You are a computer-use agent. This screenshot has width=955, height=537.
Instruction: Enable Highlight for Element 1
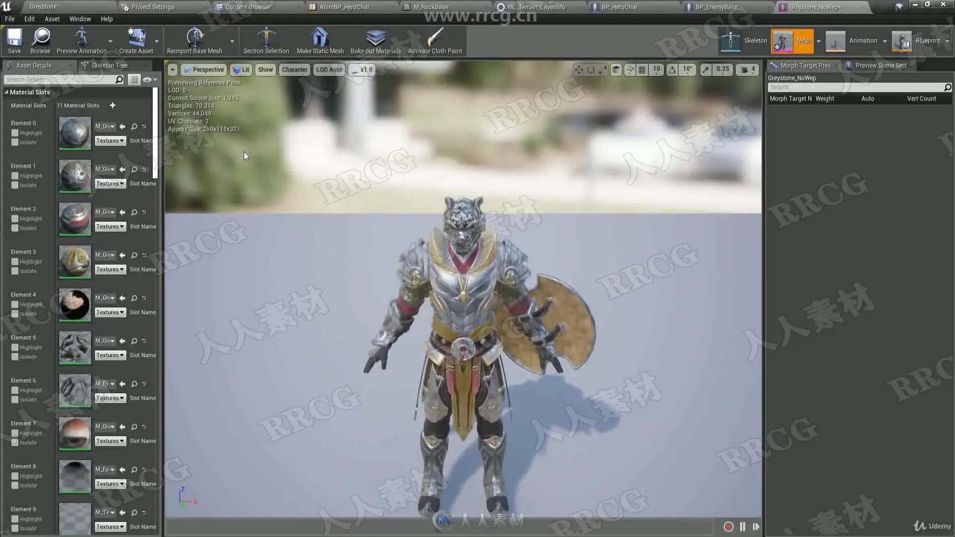15,176
